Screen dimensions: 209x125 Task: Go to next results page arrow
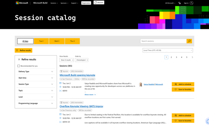pyautogui.click(x=192, y=57)
